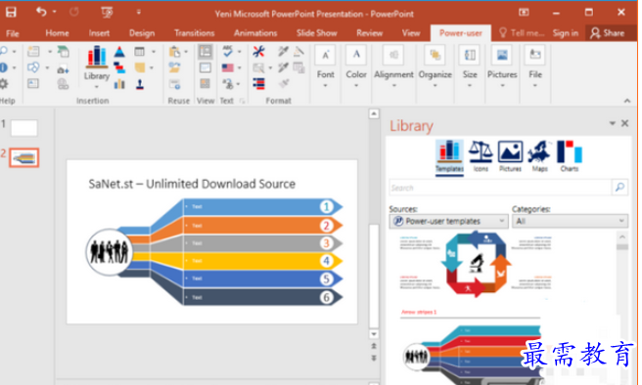This screenshot has height=385, width=642.
Task: Toggle the bottom View group grid button
Action: pyautogui.click(x=206, y=84)
